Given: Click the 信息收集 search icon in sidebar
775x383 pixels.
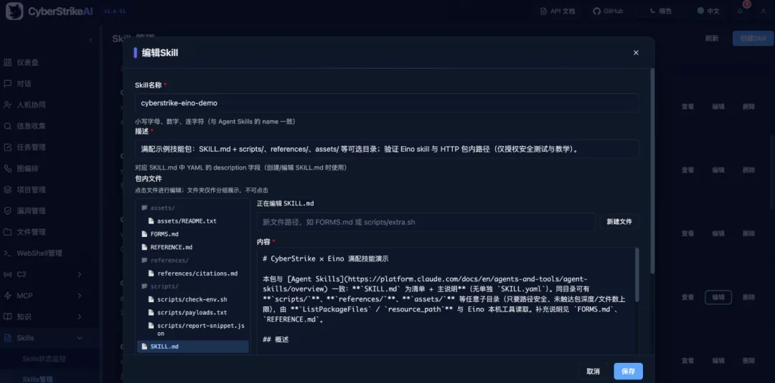Looking at the screenshot, I should [7, 126].
